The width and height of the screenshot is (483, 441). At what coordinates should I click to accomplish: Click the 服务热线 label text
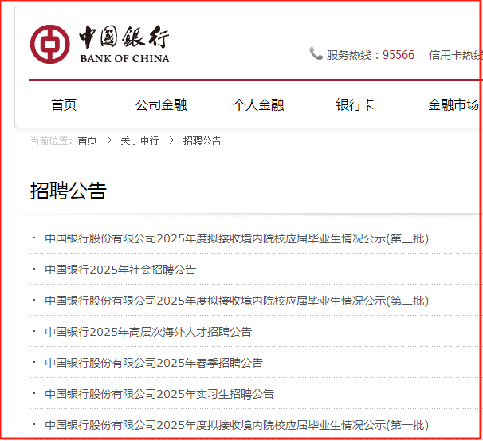point(349,55)
